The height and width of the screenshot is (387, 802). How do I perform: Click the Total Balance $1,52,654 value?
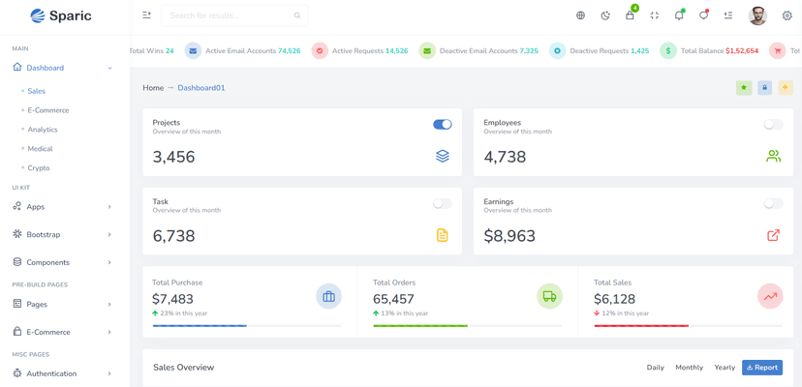click(x=742, y=51)
